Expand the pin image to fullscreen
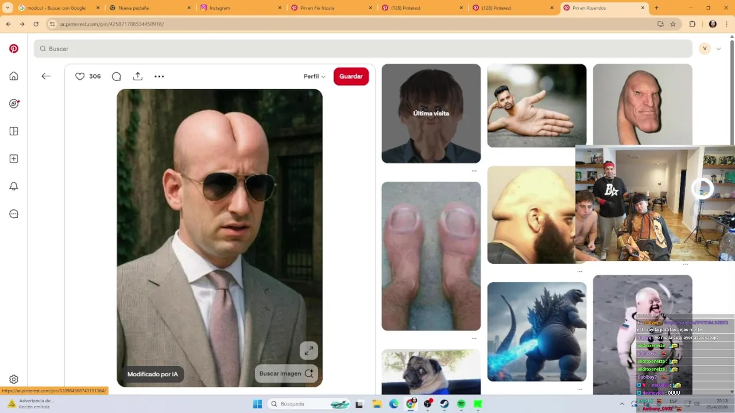The width and height of the screenshot is (735, 413). click(309, 350)
